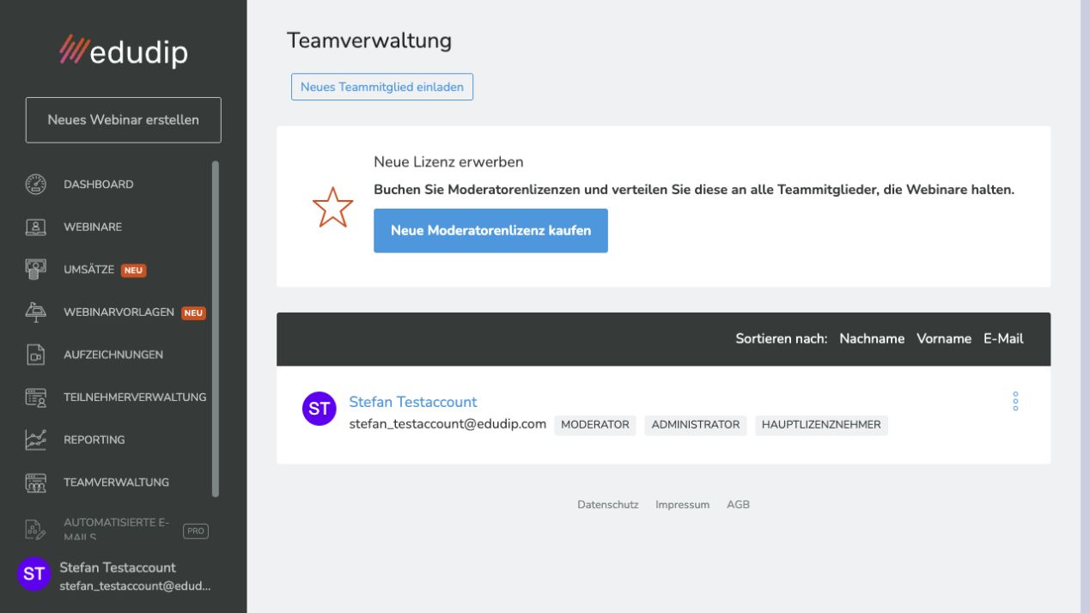Click the Automatisierte E-Mails icon
The height and width of the screenshot is (613, 1090).
click(35, 531)
